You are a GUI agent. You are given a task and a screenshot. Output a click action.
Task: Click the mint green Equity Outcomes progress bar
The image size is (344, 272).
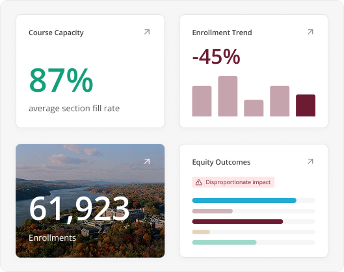[x=224, y=242]
